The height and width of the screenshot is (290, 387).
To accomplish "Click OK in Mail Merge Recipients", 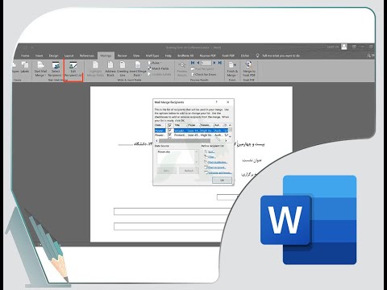I will coord(222,180).
